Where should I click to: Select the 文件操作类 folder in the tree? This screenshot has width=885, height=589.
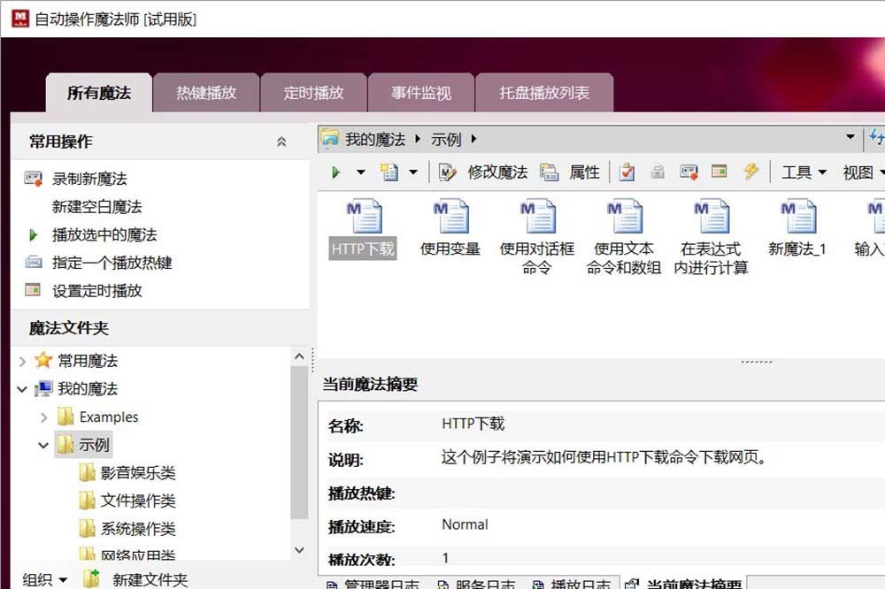137,501
